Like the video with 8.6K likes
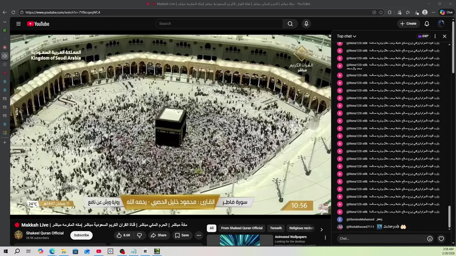The image size is (456, 256). [124, 235]
